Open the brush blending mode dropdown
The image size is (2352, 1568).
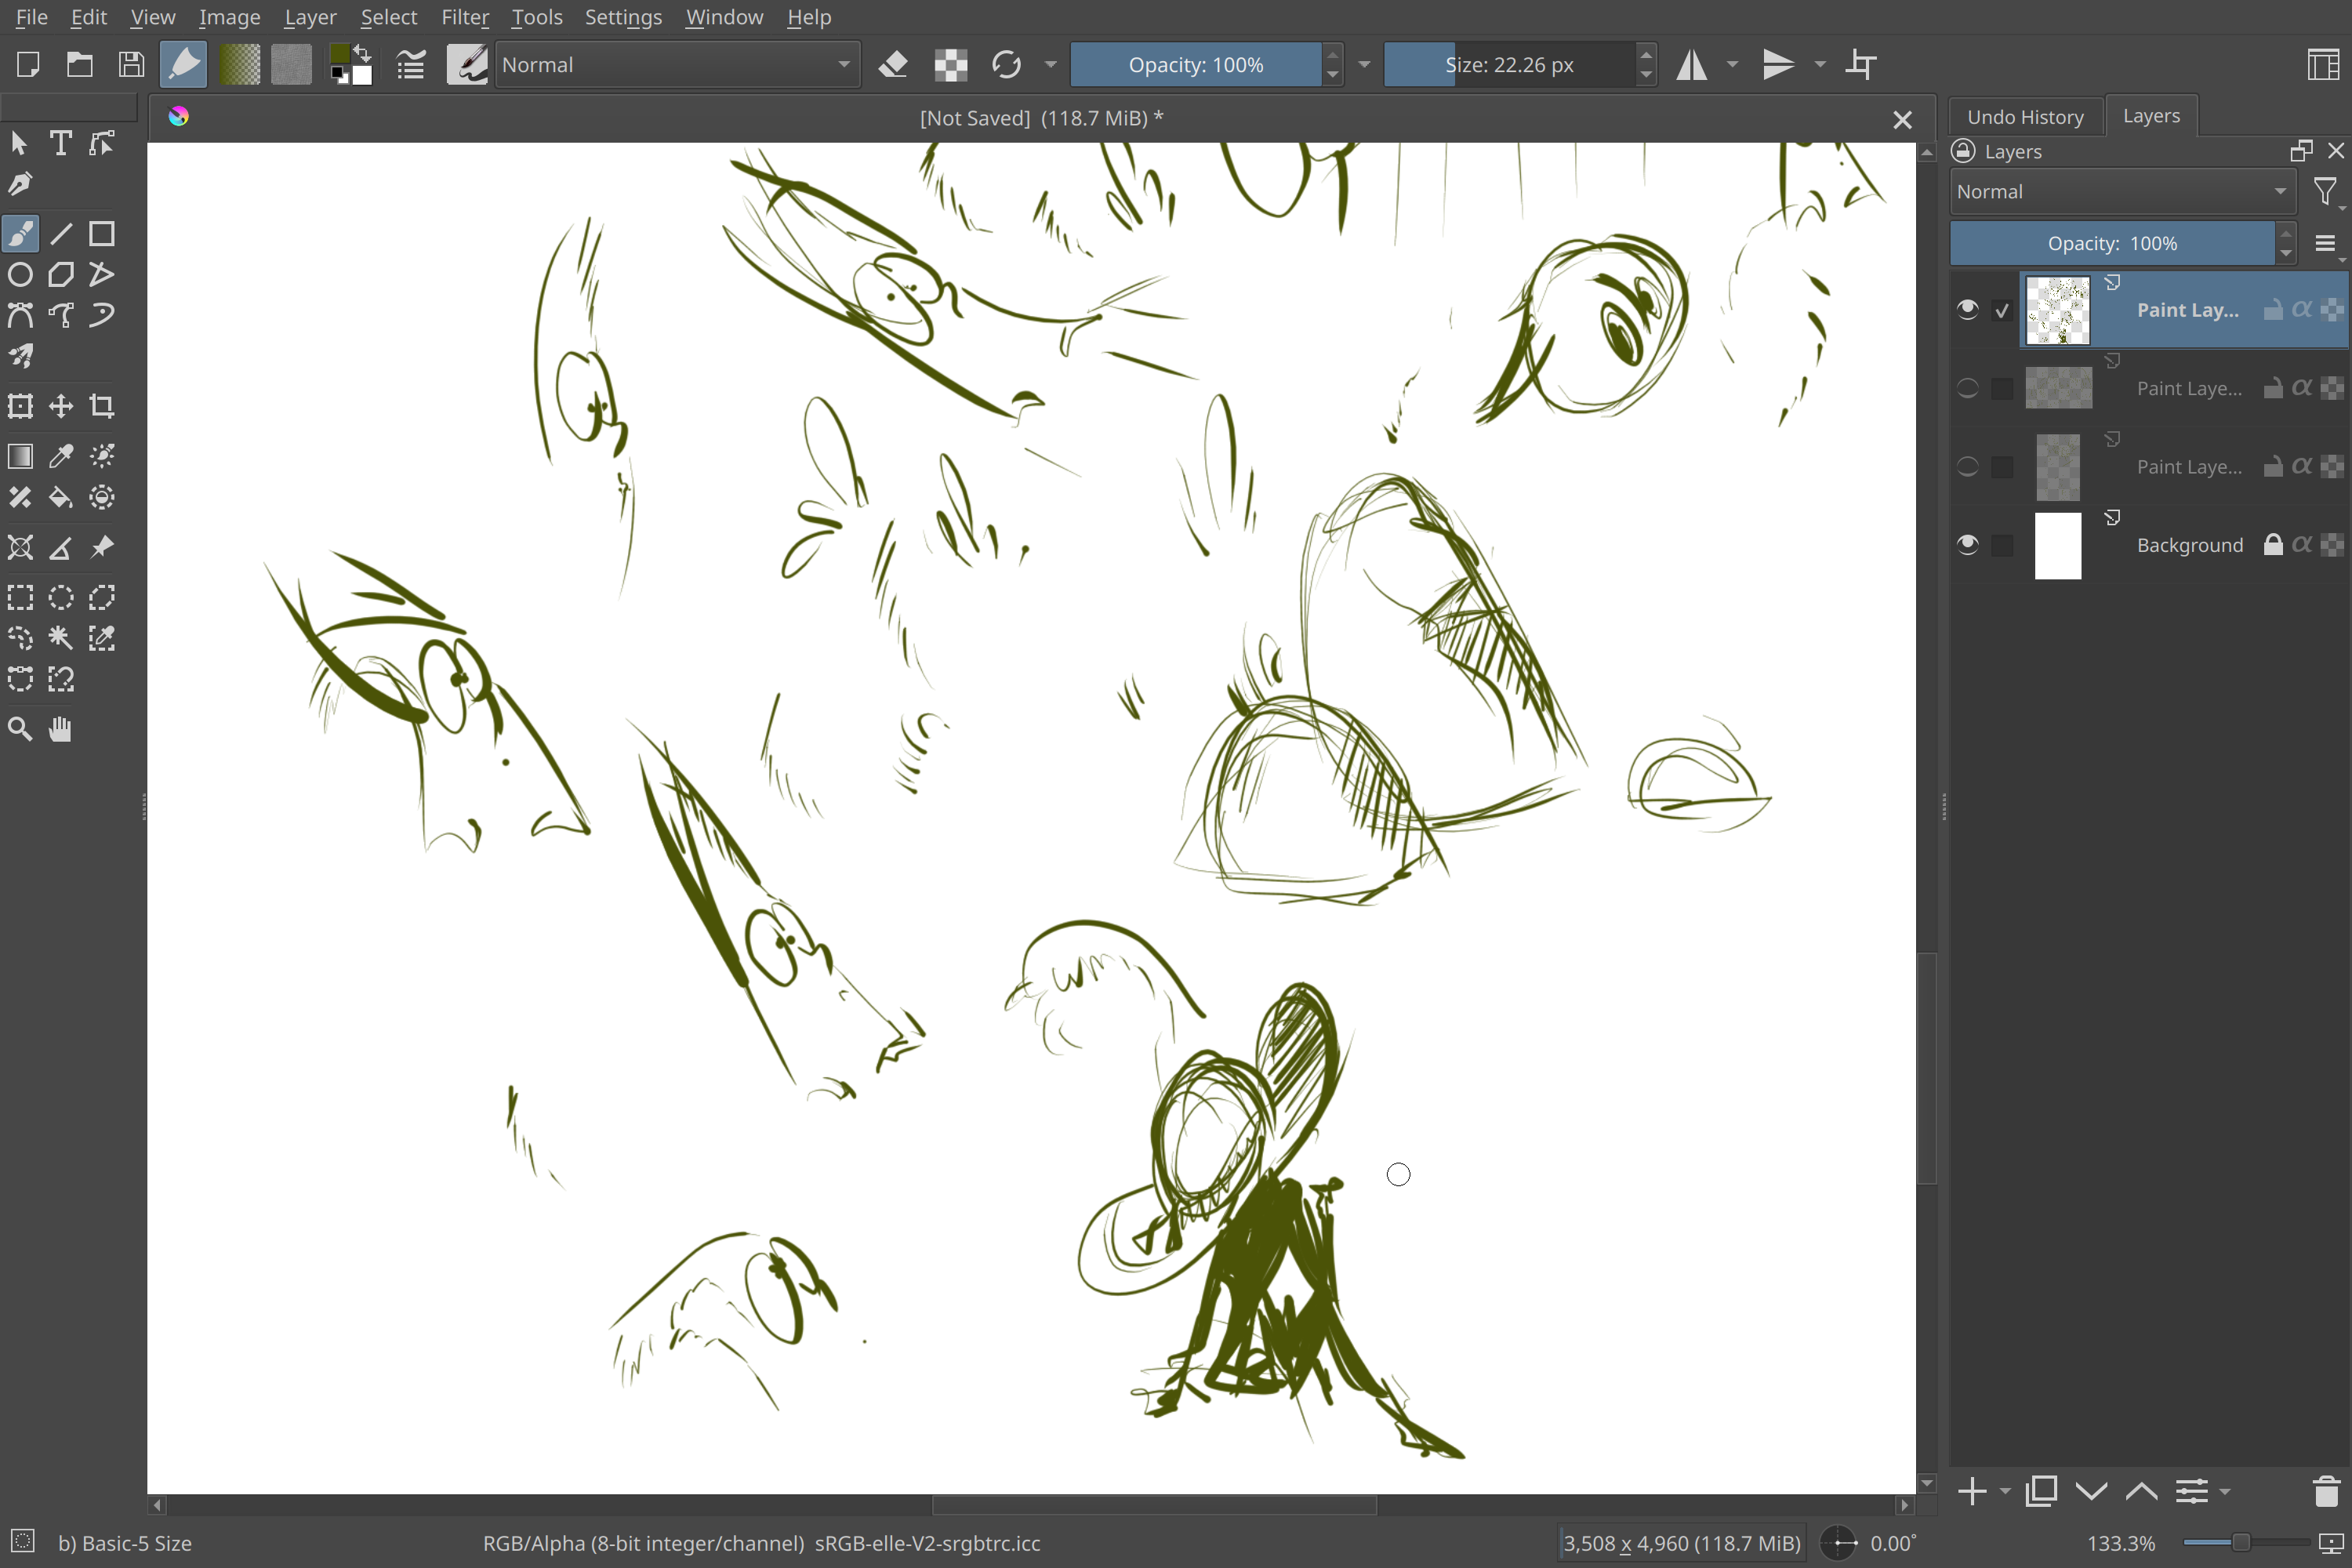pyautogui.click(x=677, y=65)
